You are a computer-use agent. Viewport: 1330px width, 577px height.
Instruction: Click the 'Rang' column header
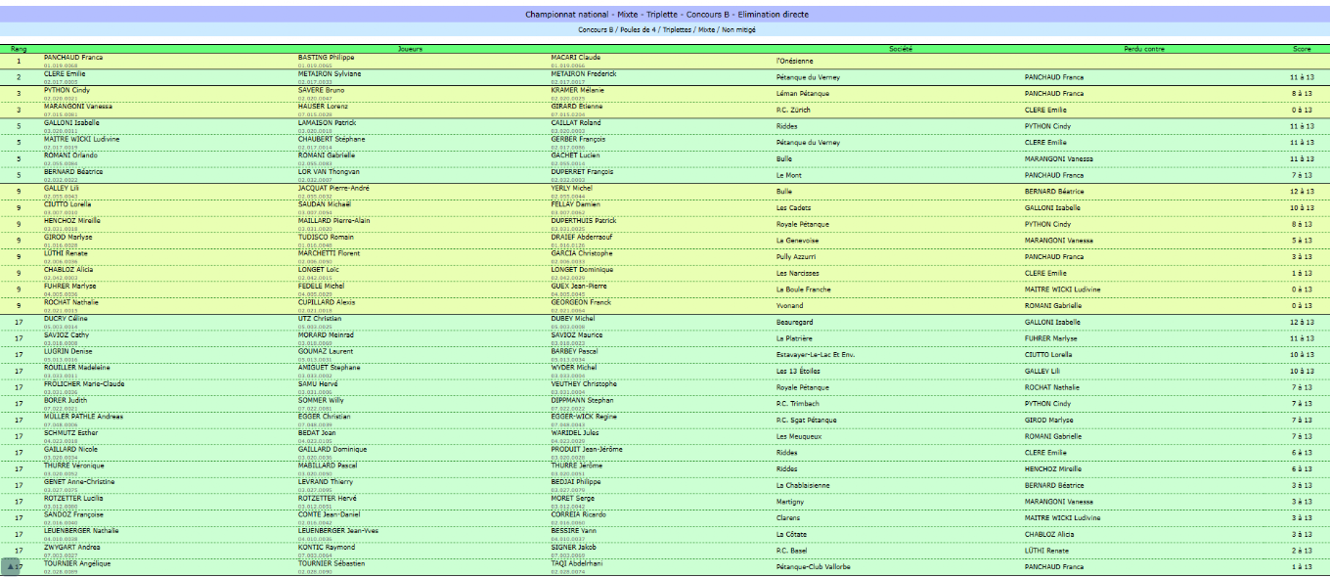[x=19, y=48]
